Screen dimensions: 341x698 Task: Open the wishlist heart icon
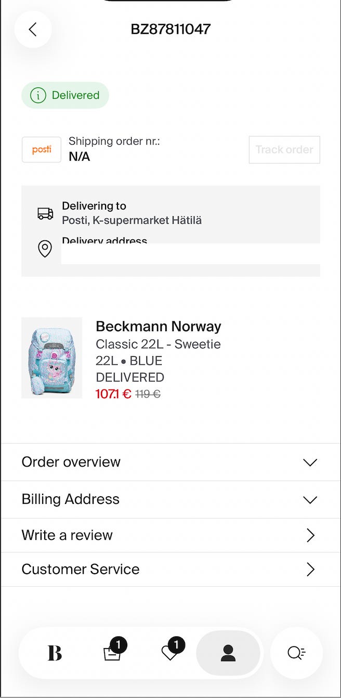click(170, 653)
